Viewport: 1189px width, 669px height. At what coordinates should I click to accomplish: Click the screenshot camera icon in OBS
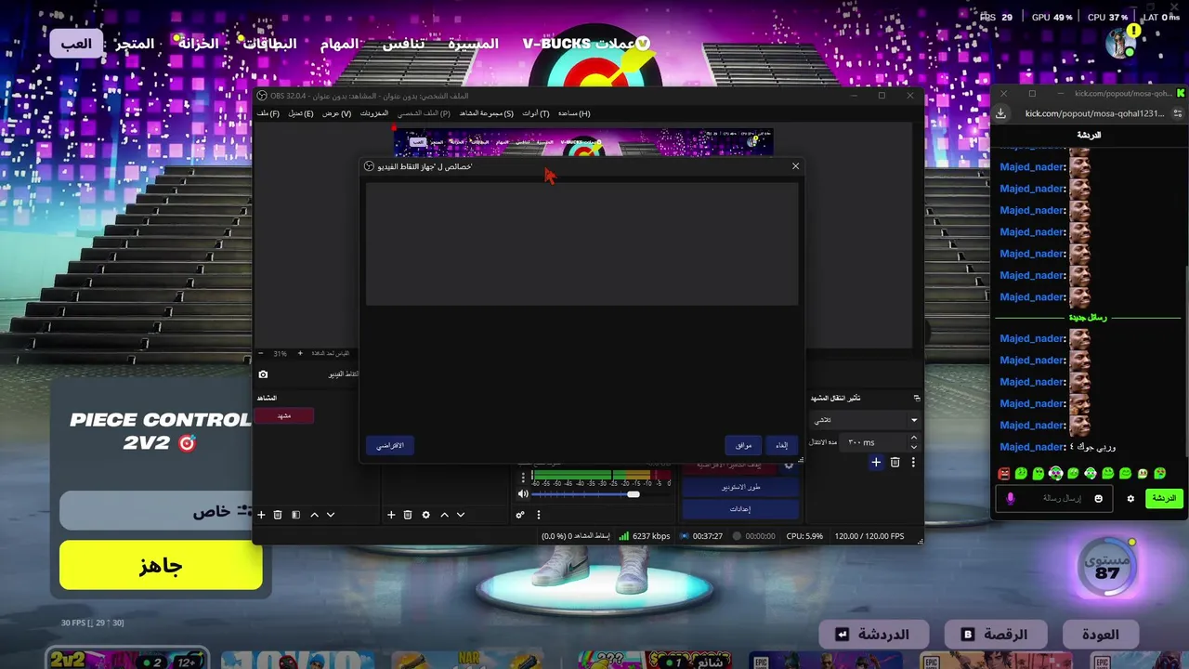263,374
